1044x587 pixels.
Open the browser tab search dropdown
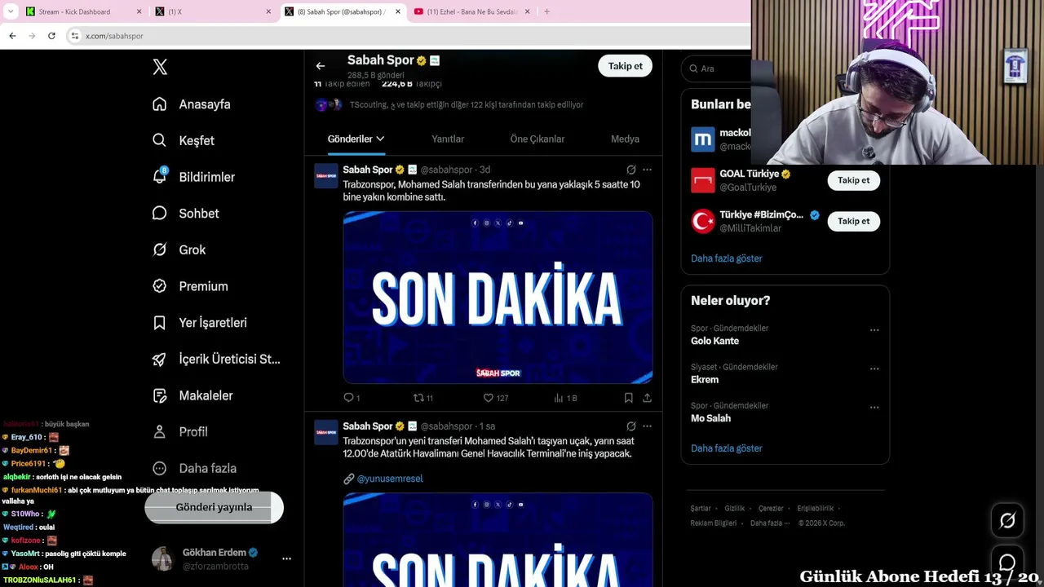click(11, 11)
